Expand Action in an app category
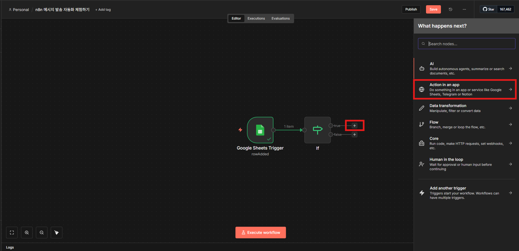The image size is (519, 251). [x=466, y=89]
